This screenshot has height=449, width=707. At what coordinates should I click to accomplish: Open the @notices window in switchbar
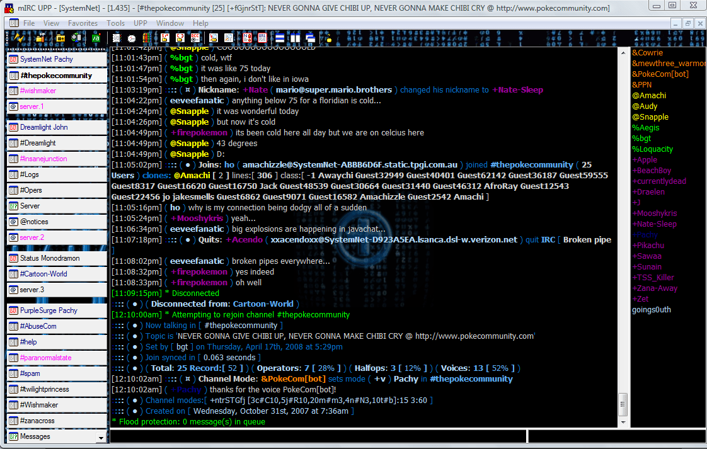(x=57, y=222)
